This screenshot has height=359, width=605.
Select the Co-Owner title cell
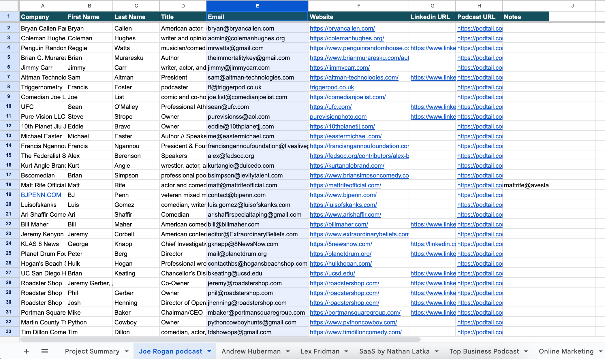point(183,283)
